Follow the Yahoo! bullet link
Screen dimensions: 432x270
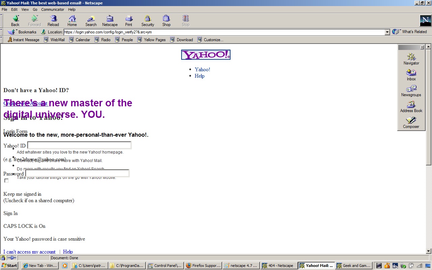202,70
